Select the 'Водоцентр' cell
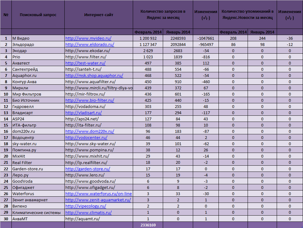This screenshot has height=228, width=303. click(x=38, y=137)
